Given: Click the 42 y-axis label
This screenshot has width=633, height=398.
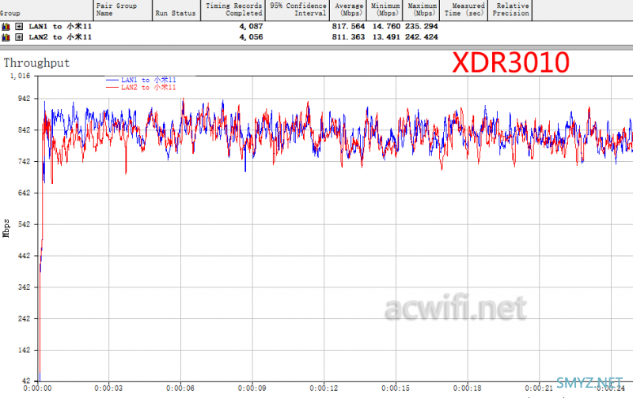Looking at the screenshot, I should click(x=26, y=381).
